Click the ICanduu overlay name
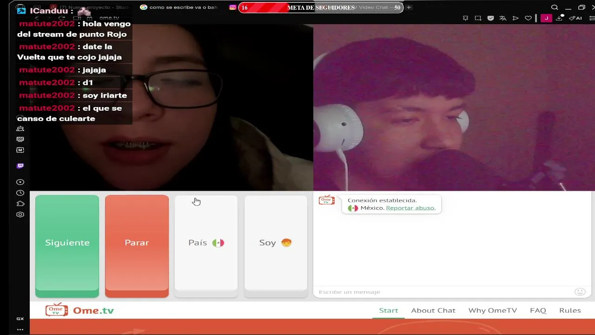The width and height of the screenshot is (595, 335). click(x=49, y=11)
